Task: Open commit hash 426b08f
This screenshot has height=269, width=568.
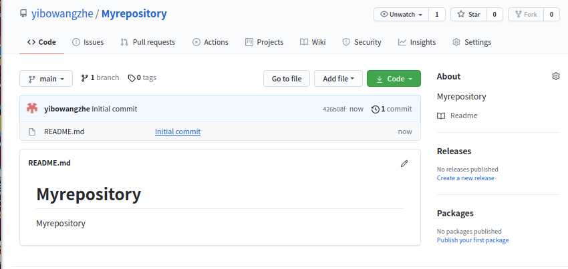Action: click(x=334, y=109)
